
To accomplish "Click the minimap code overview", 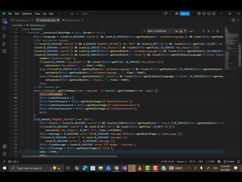I will pyautogui.click(x=231, y=48).
